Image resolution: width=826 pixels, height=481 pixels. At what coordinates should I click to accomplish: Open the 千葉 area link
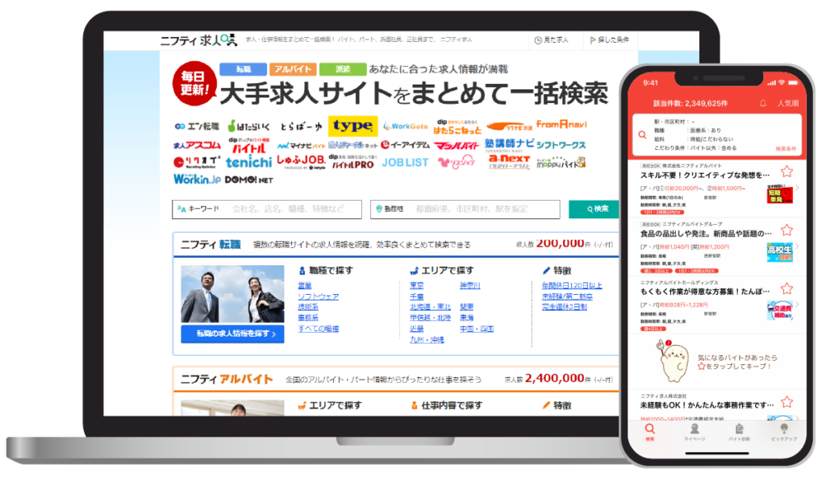(x=417, y=296)
